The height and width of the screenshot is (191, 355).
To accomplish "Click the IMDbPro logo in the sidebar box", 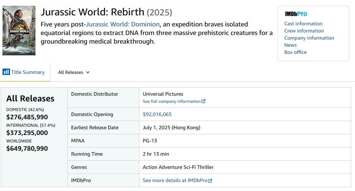I will (x=296, y=14).
